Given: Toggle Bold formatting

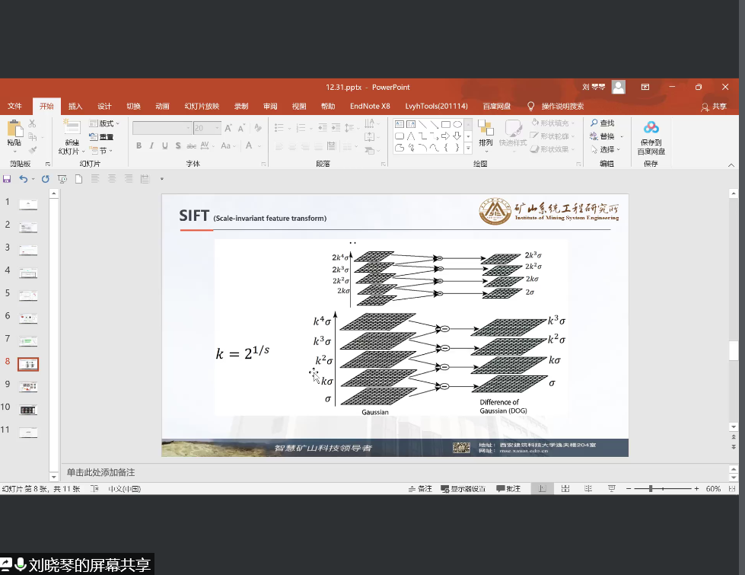Looking at the screenshot, I should [x=138, y=145].
